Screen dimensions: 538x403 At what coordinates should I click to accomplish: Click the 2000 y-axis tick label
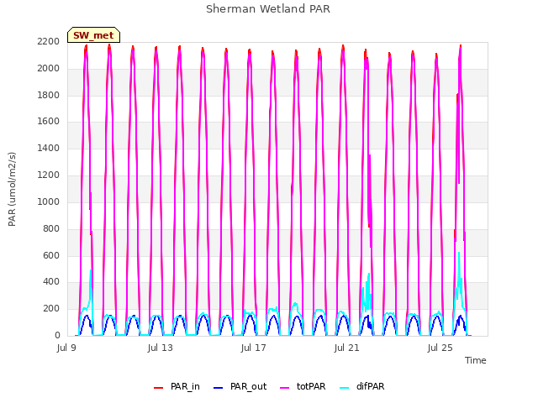point(49,68)
